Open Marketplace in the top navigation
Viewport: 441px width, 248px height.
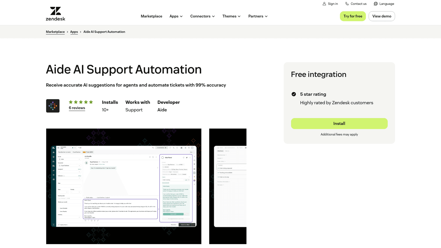[151, 16]
